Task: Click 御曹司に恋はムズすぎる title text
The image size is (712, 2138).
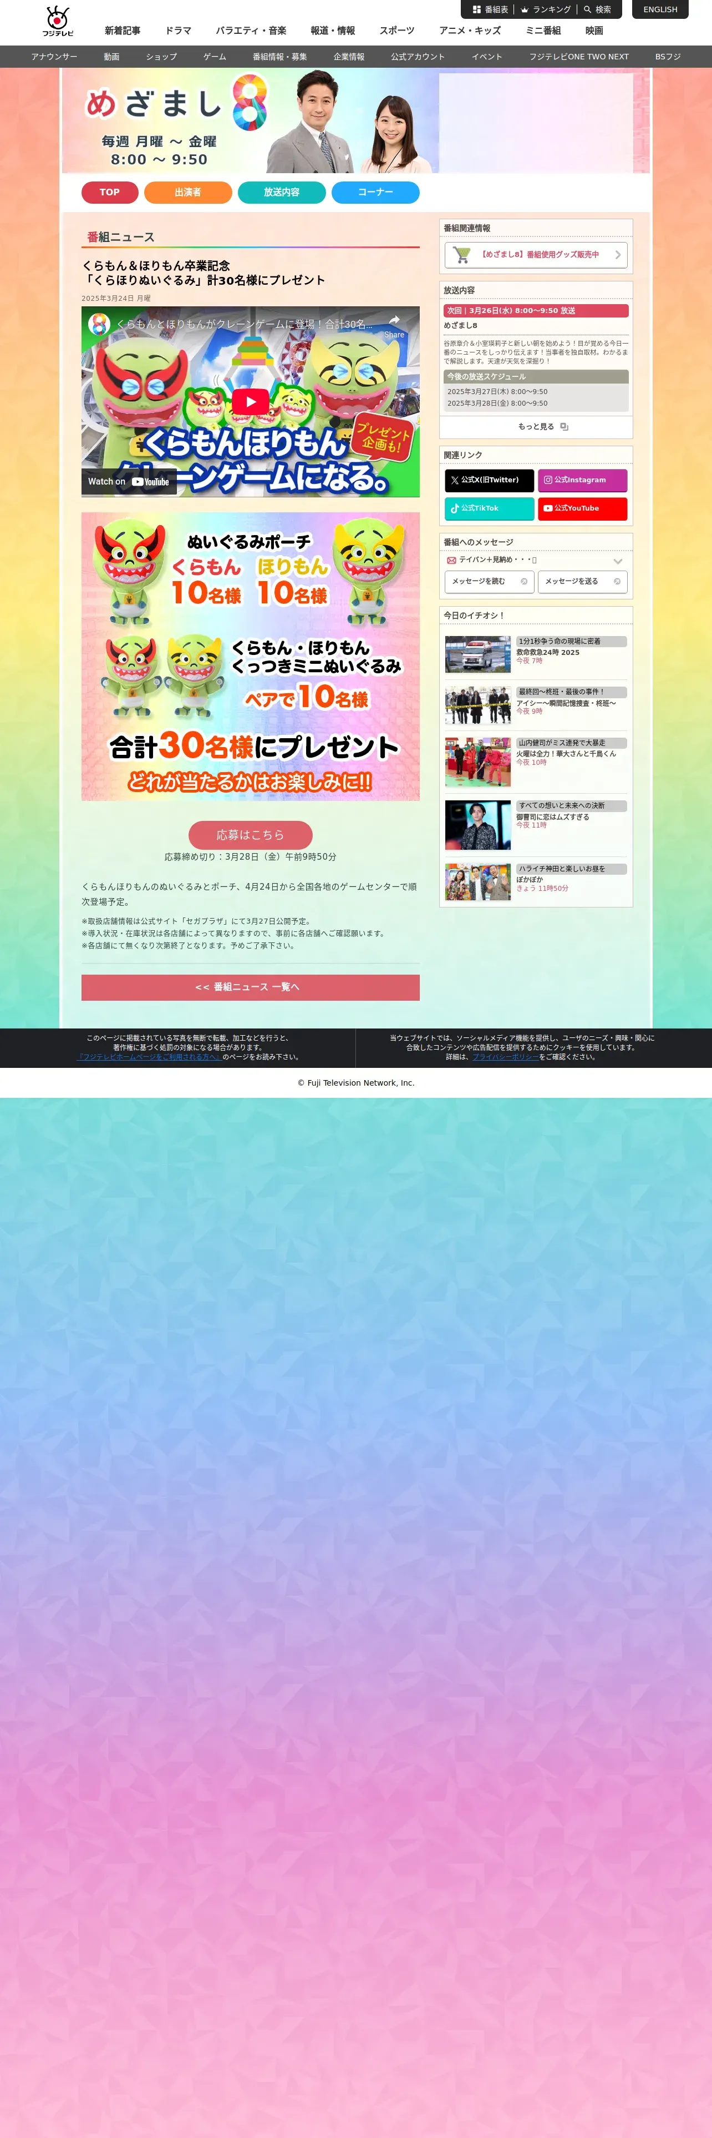Action: (553, 816)
